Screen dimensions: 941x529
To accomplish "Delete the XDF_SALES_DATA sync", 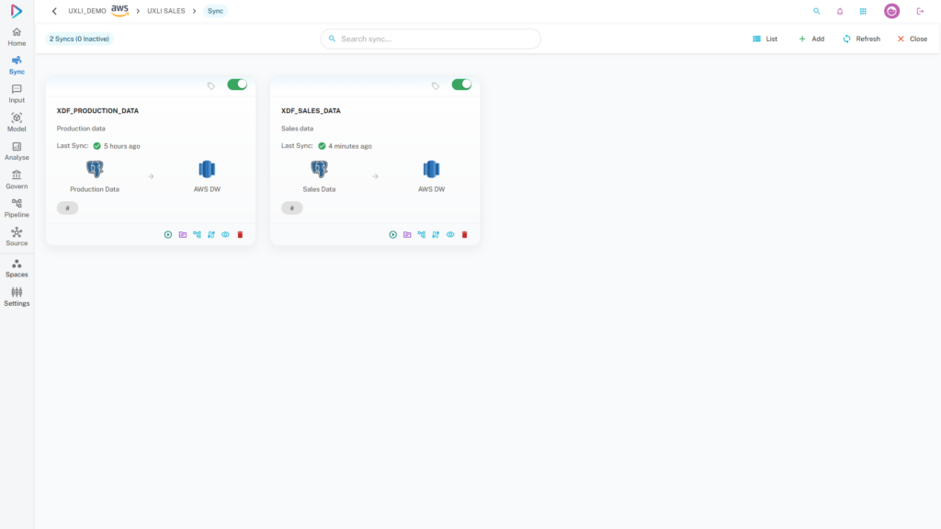I will 464,234.
